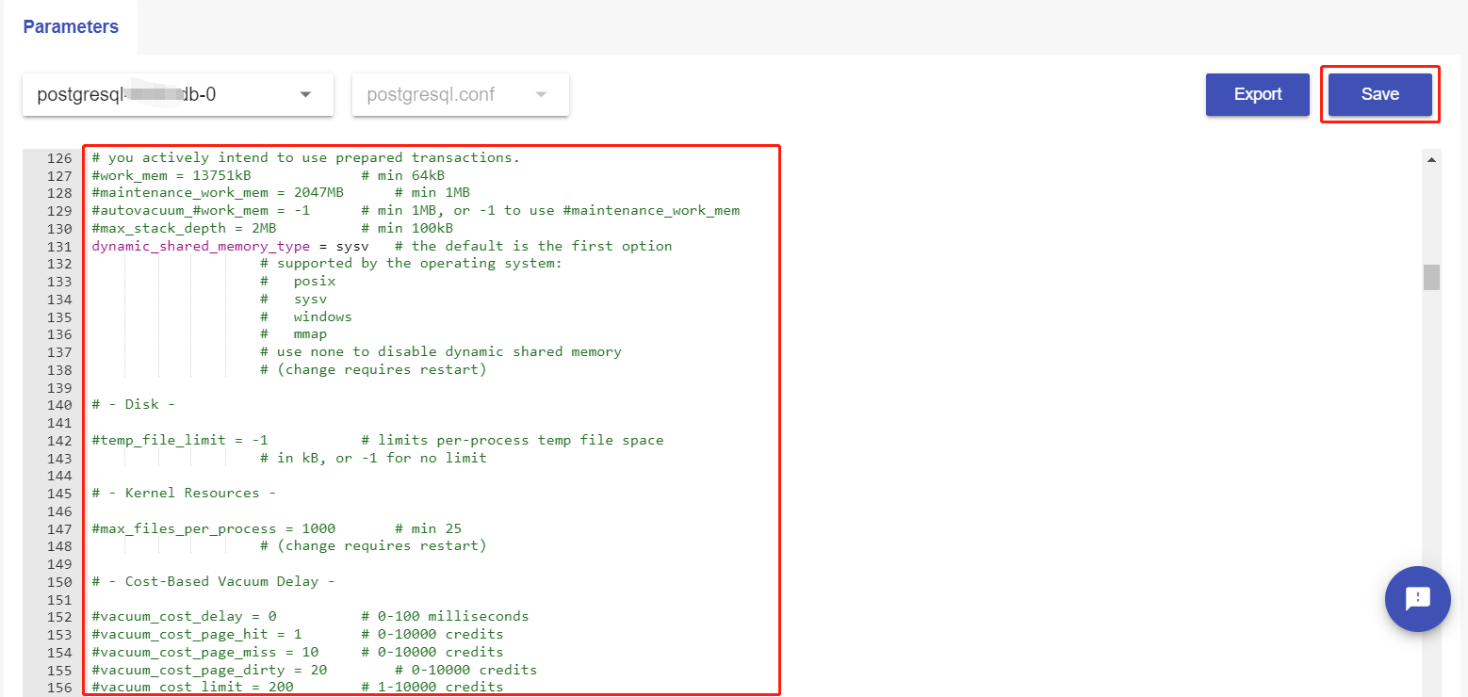Switch to the Parameters tab
Viewport: 1468px width, 697px height.
[71, 26]
